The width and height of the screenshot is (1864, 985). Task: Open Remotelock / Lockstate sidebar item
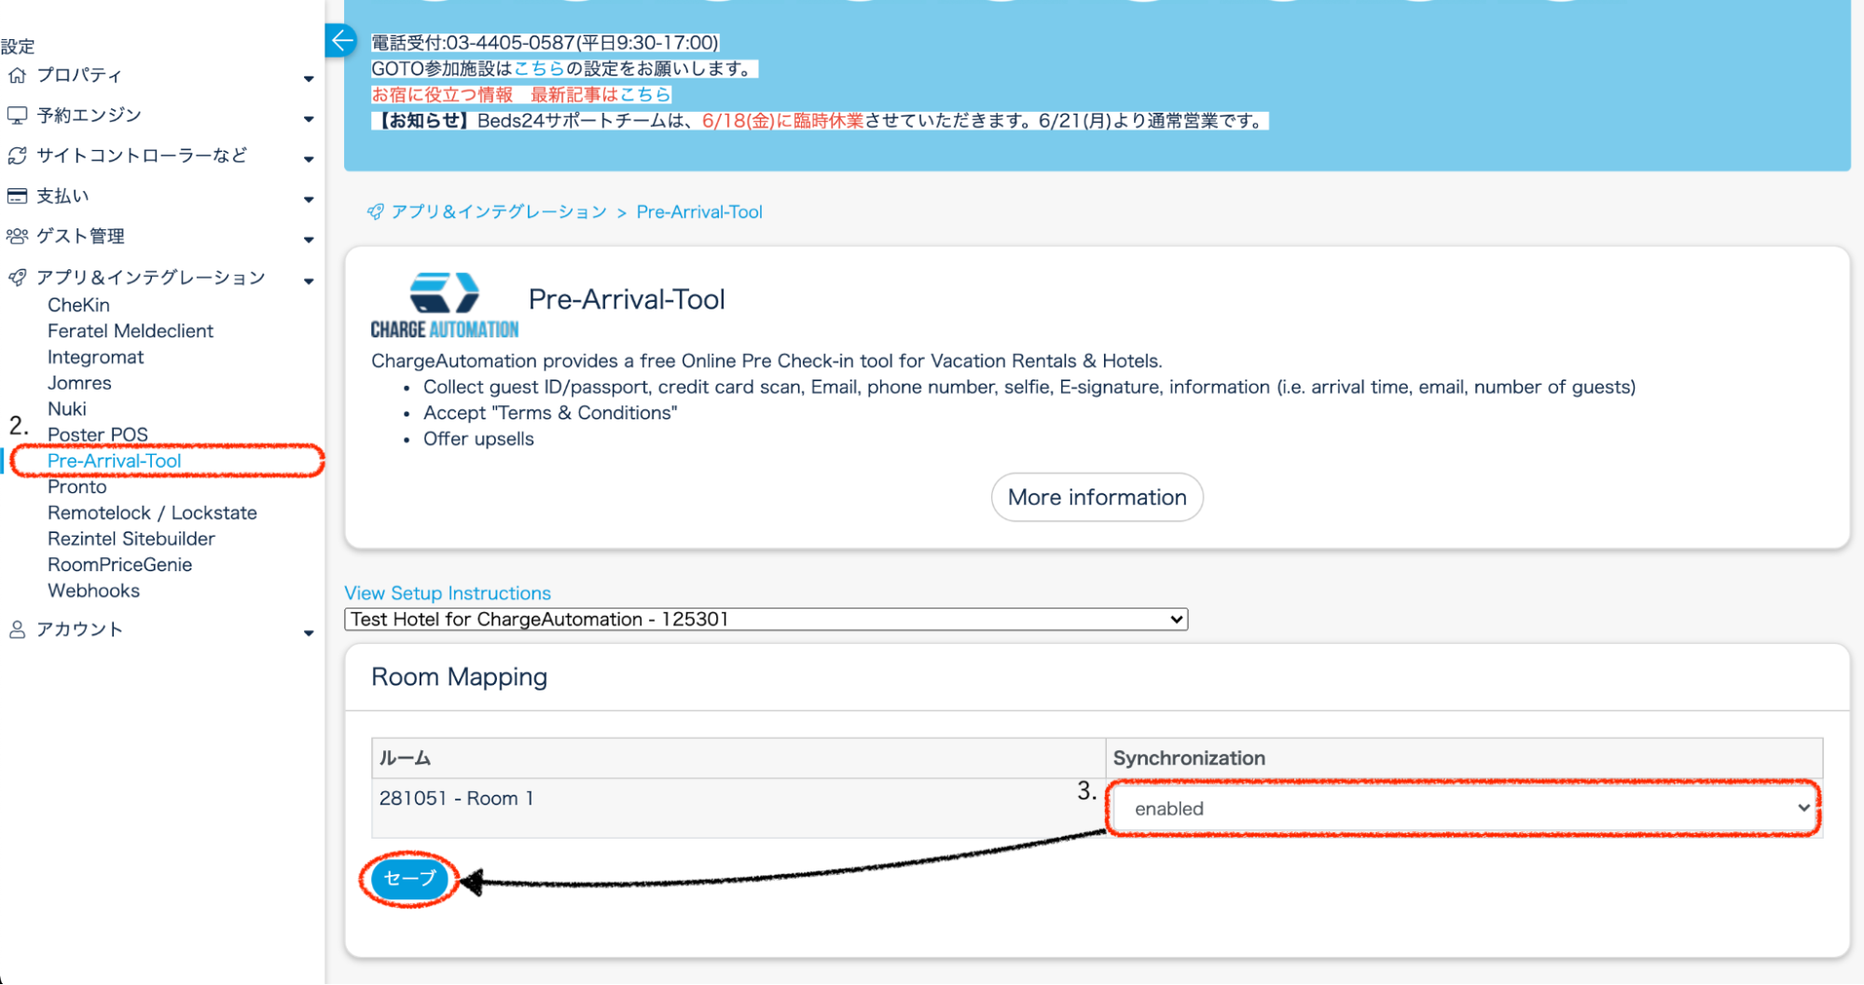pos(152,513)
